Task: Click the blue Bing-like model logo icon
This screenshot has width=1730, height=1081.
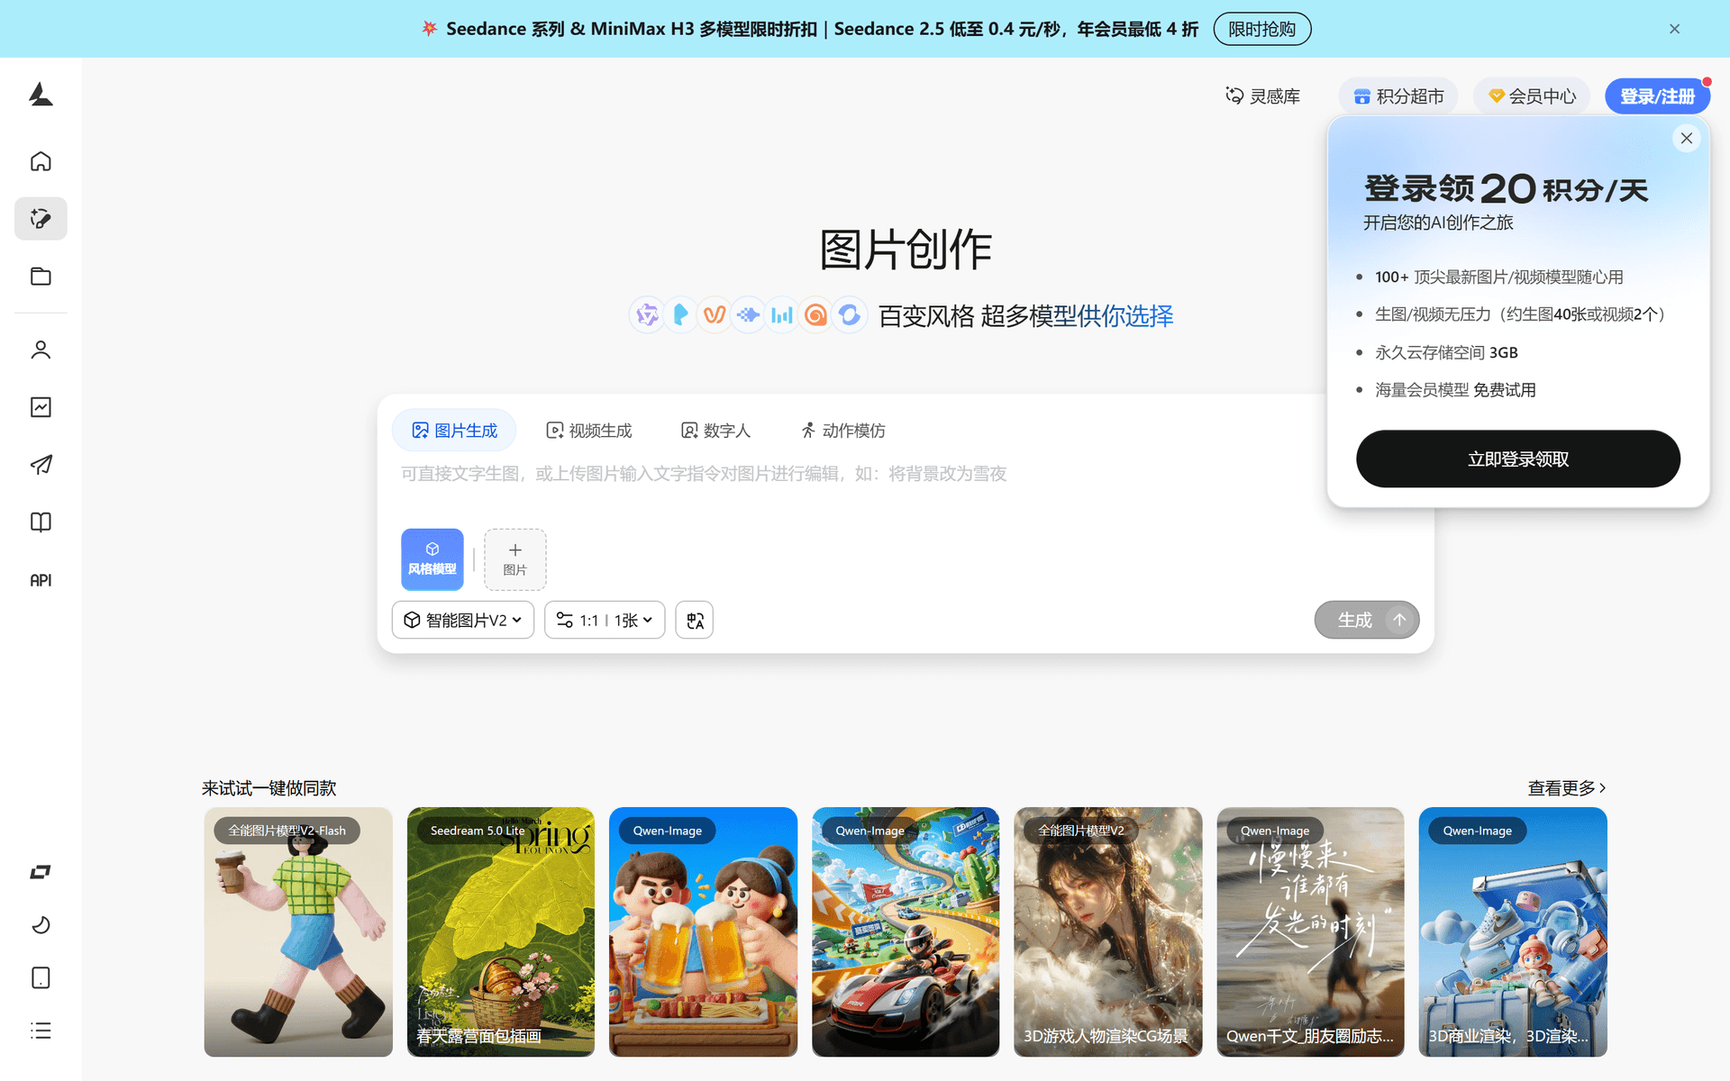Action: pos(681,315)
